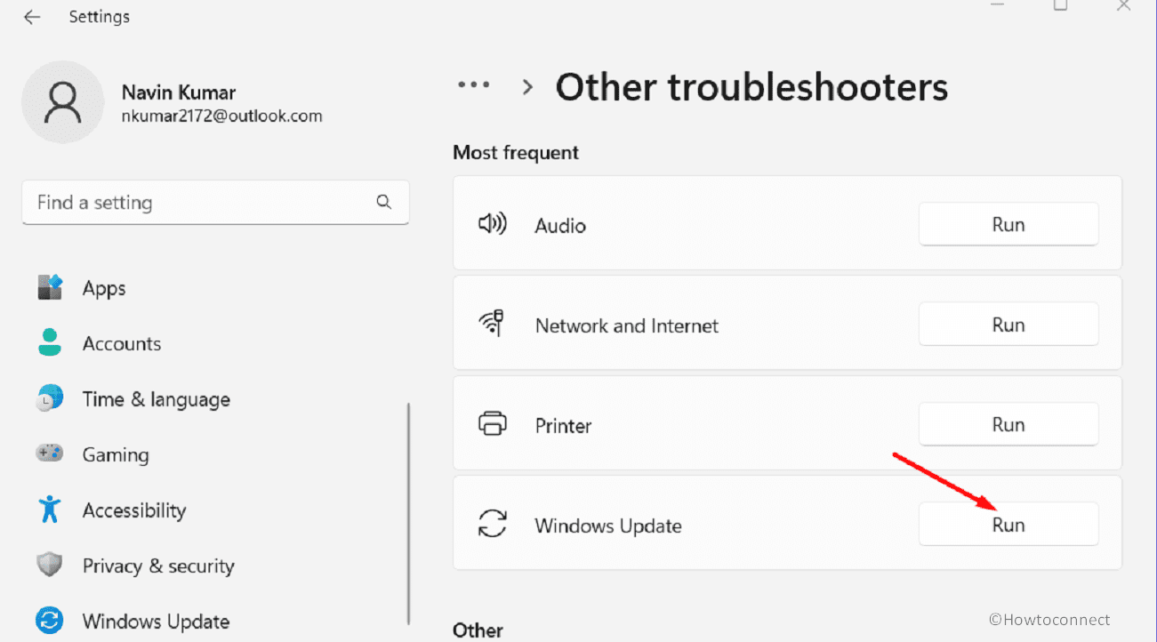Click the Printer icon
The height and width of the screenshot is (642, 1157).
(493, 424)
